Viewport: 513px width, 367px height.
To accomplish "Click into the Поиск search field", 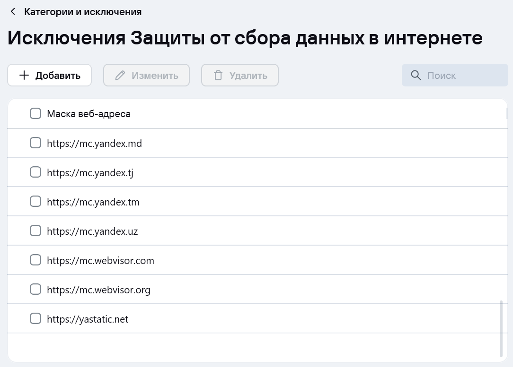I will click(x=455, y=75).
